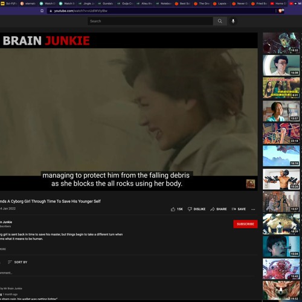Like the video with thumbs-up icon

pyautogui.click(x=173, y=209)
